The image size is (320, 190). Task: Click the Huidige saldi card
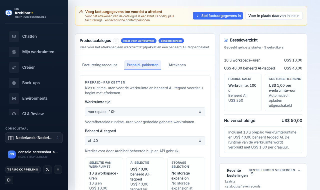[x=243, y=92]
